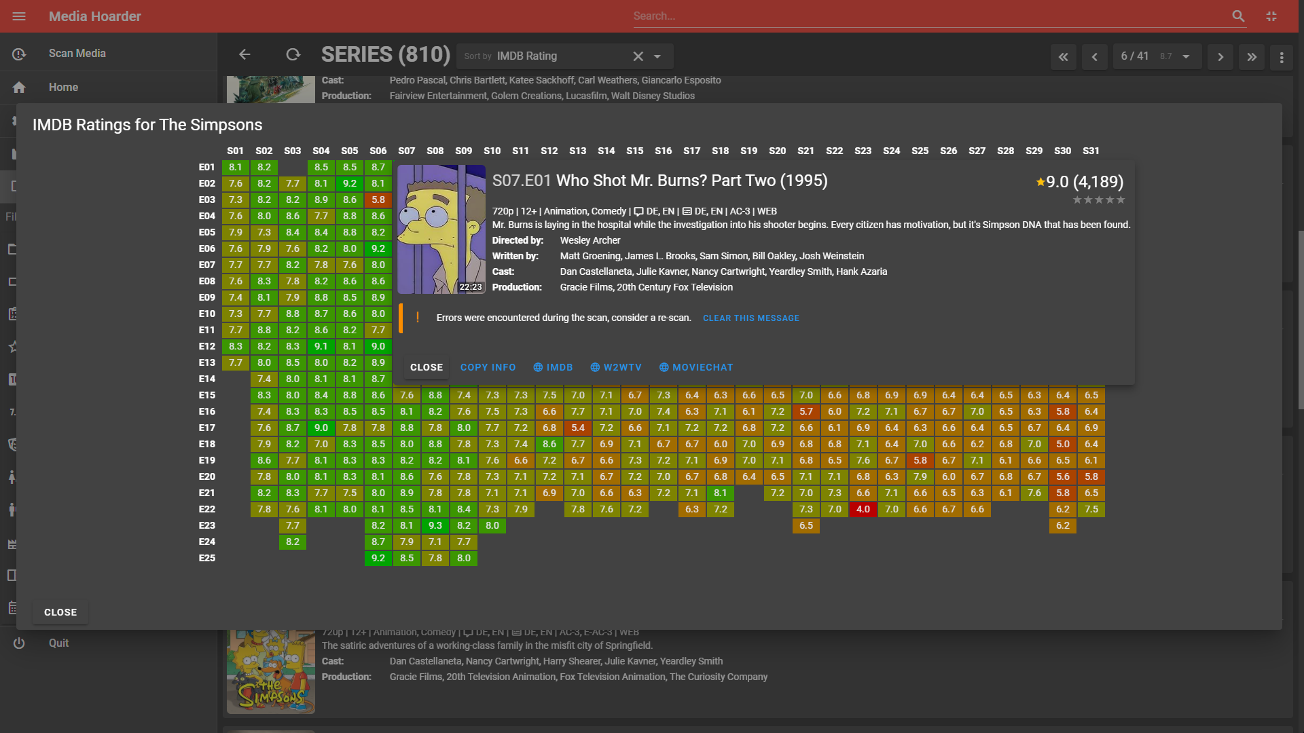Go to next page arrow
1304x733 pixels.
(x=1220, y=57)
